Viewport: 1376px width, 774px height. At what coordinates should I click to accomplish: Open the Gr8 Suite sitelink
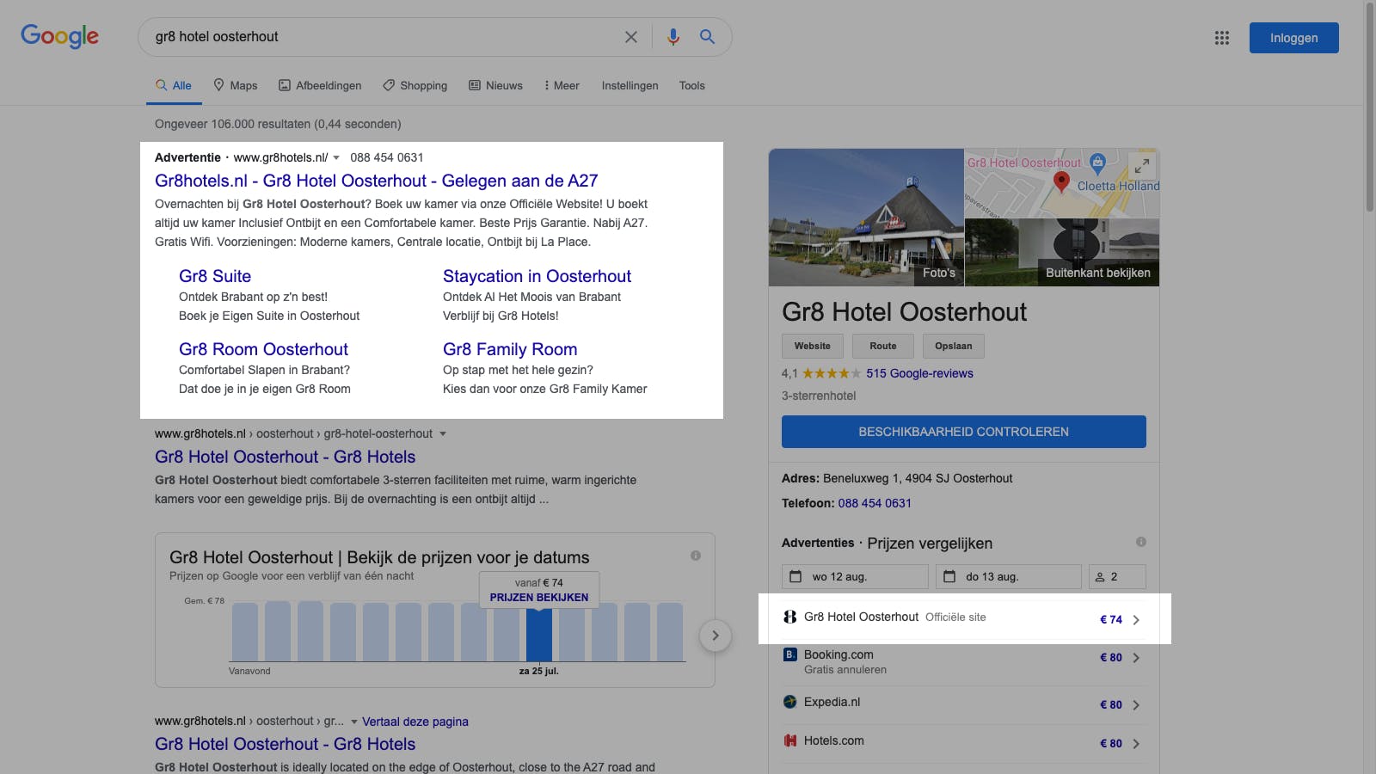215,276
